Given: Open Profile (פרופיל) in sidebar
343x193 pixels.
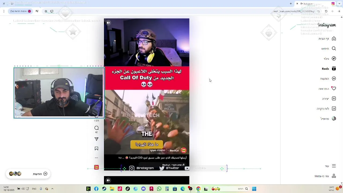Looking at the screenshot, I should click(x=328, y=118).
